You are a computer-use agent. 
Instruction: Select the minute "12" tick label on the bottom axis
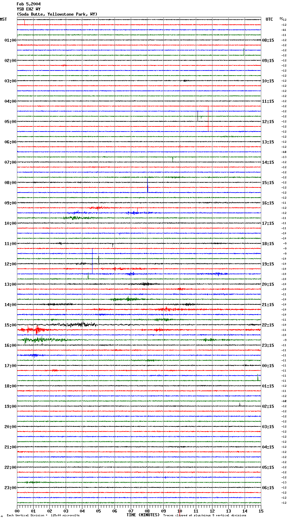tap(212, 511)
